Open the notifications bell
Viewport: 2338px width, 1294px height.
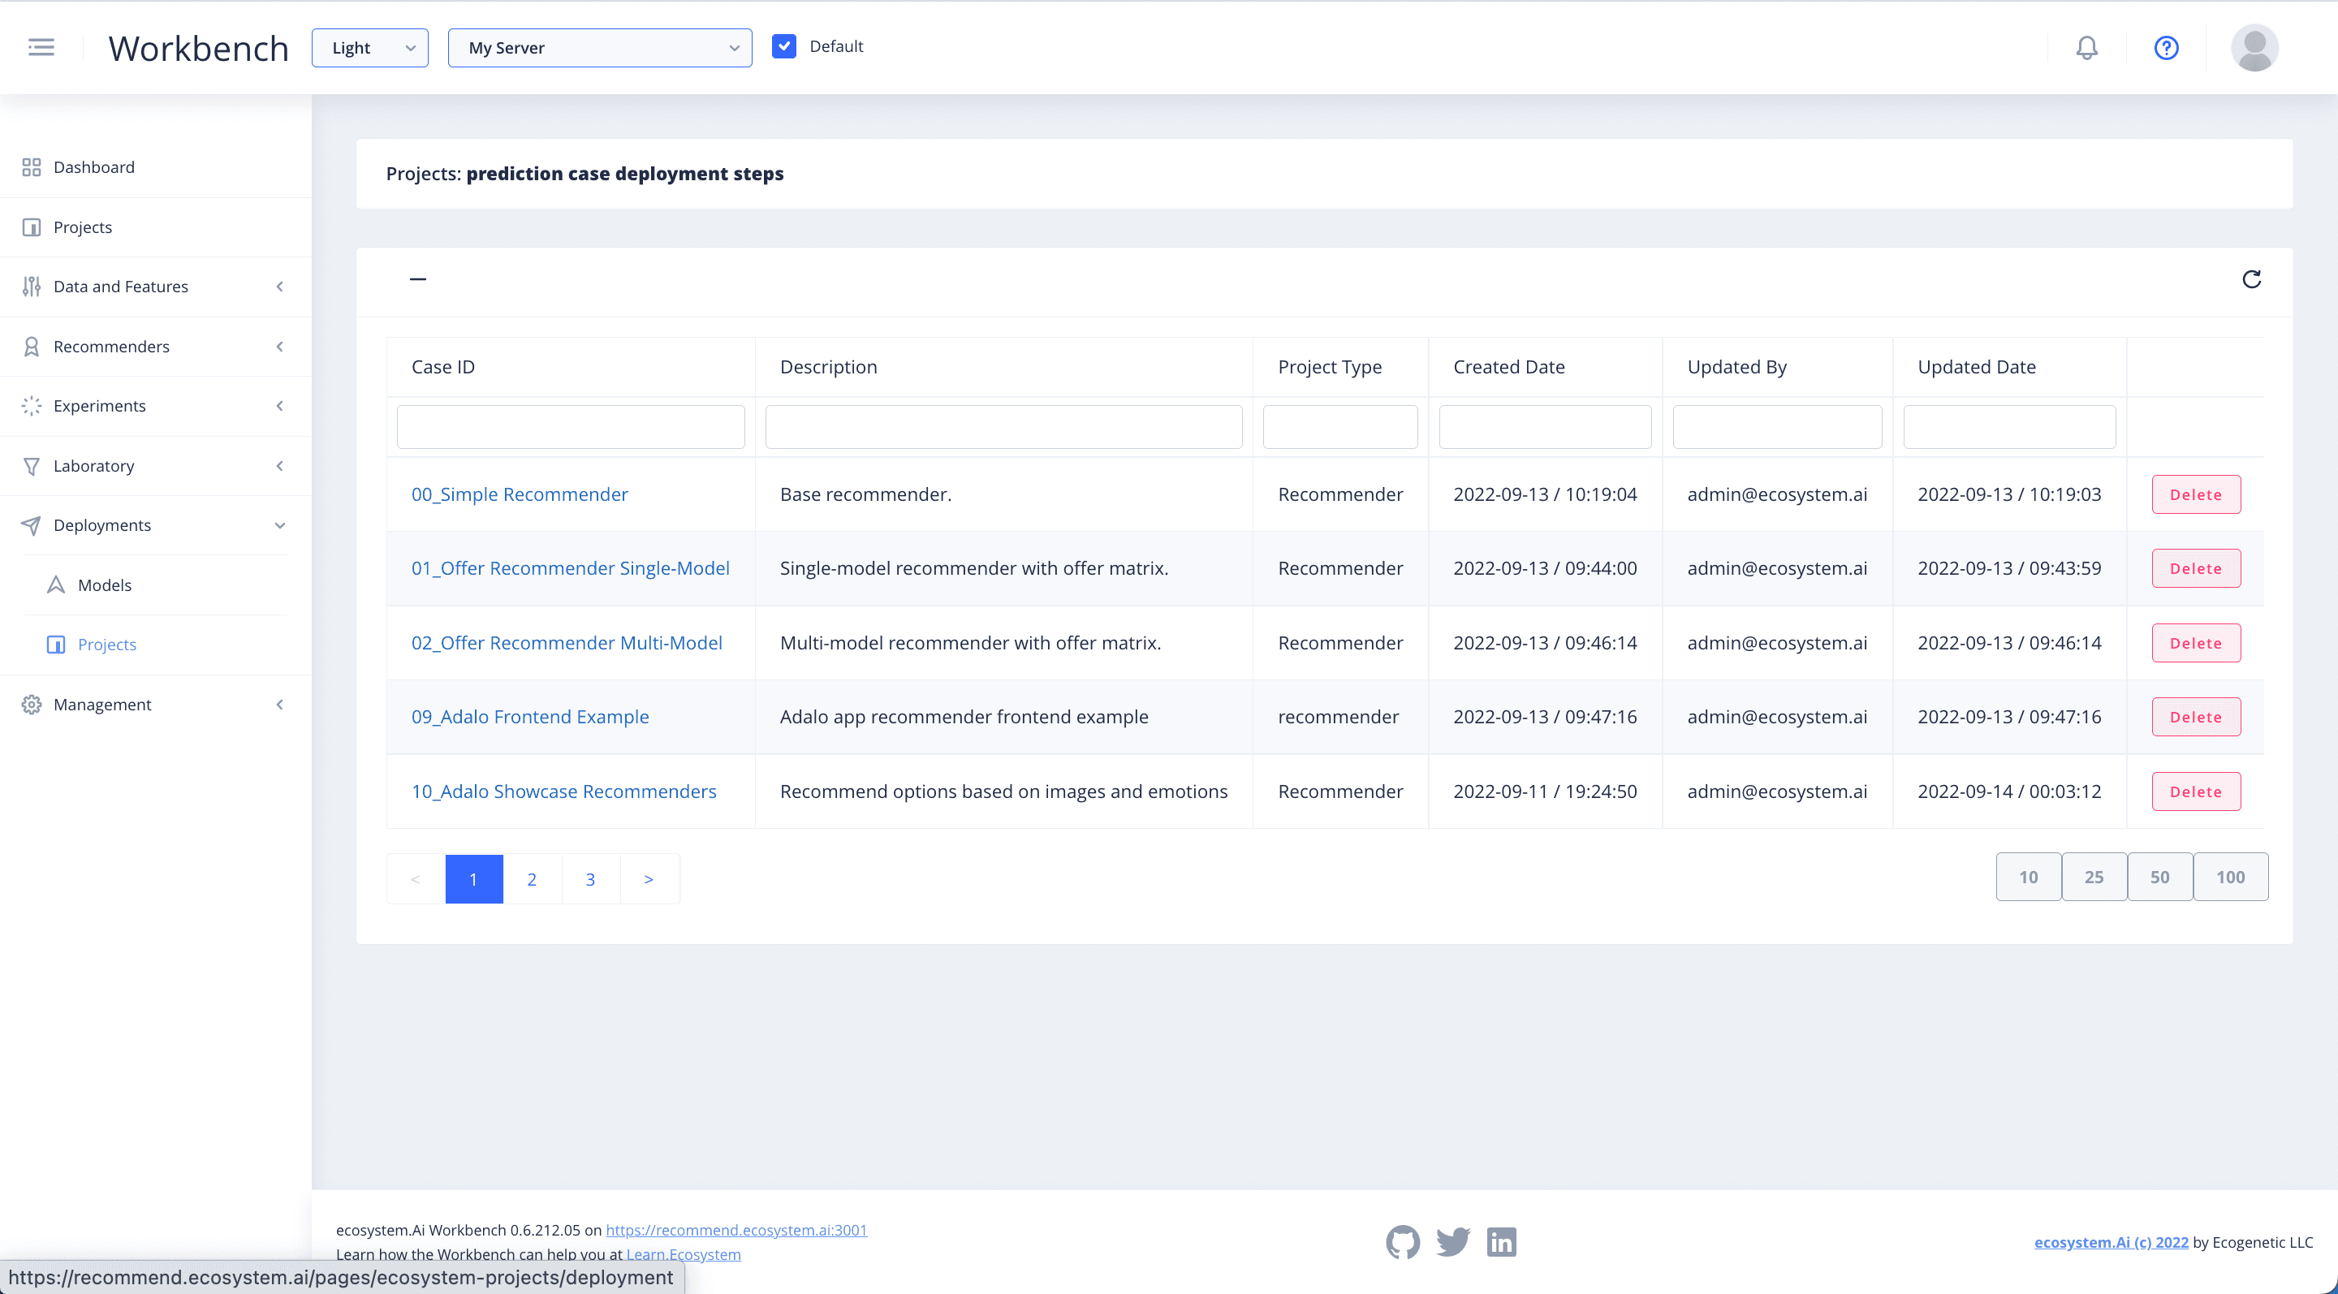point(2086,47)
